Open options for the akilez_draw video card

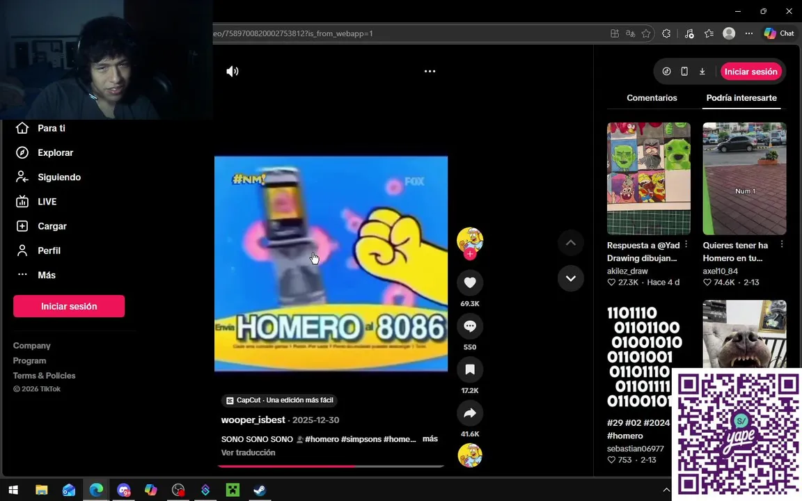coord(686,245)
